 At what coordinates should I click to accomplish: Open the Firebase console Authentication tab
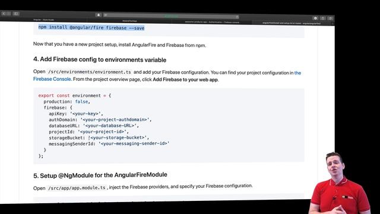click(212, 22)
